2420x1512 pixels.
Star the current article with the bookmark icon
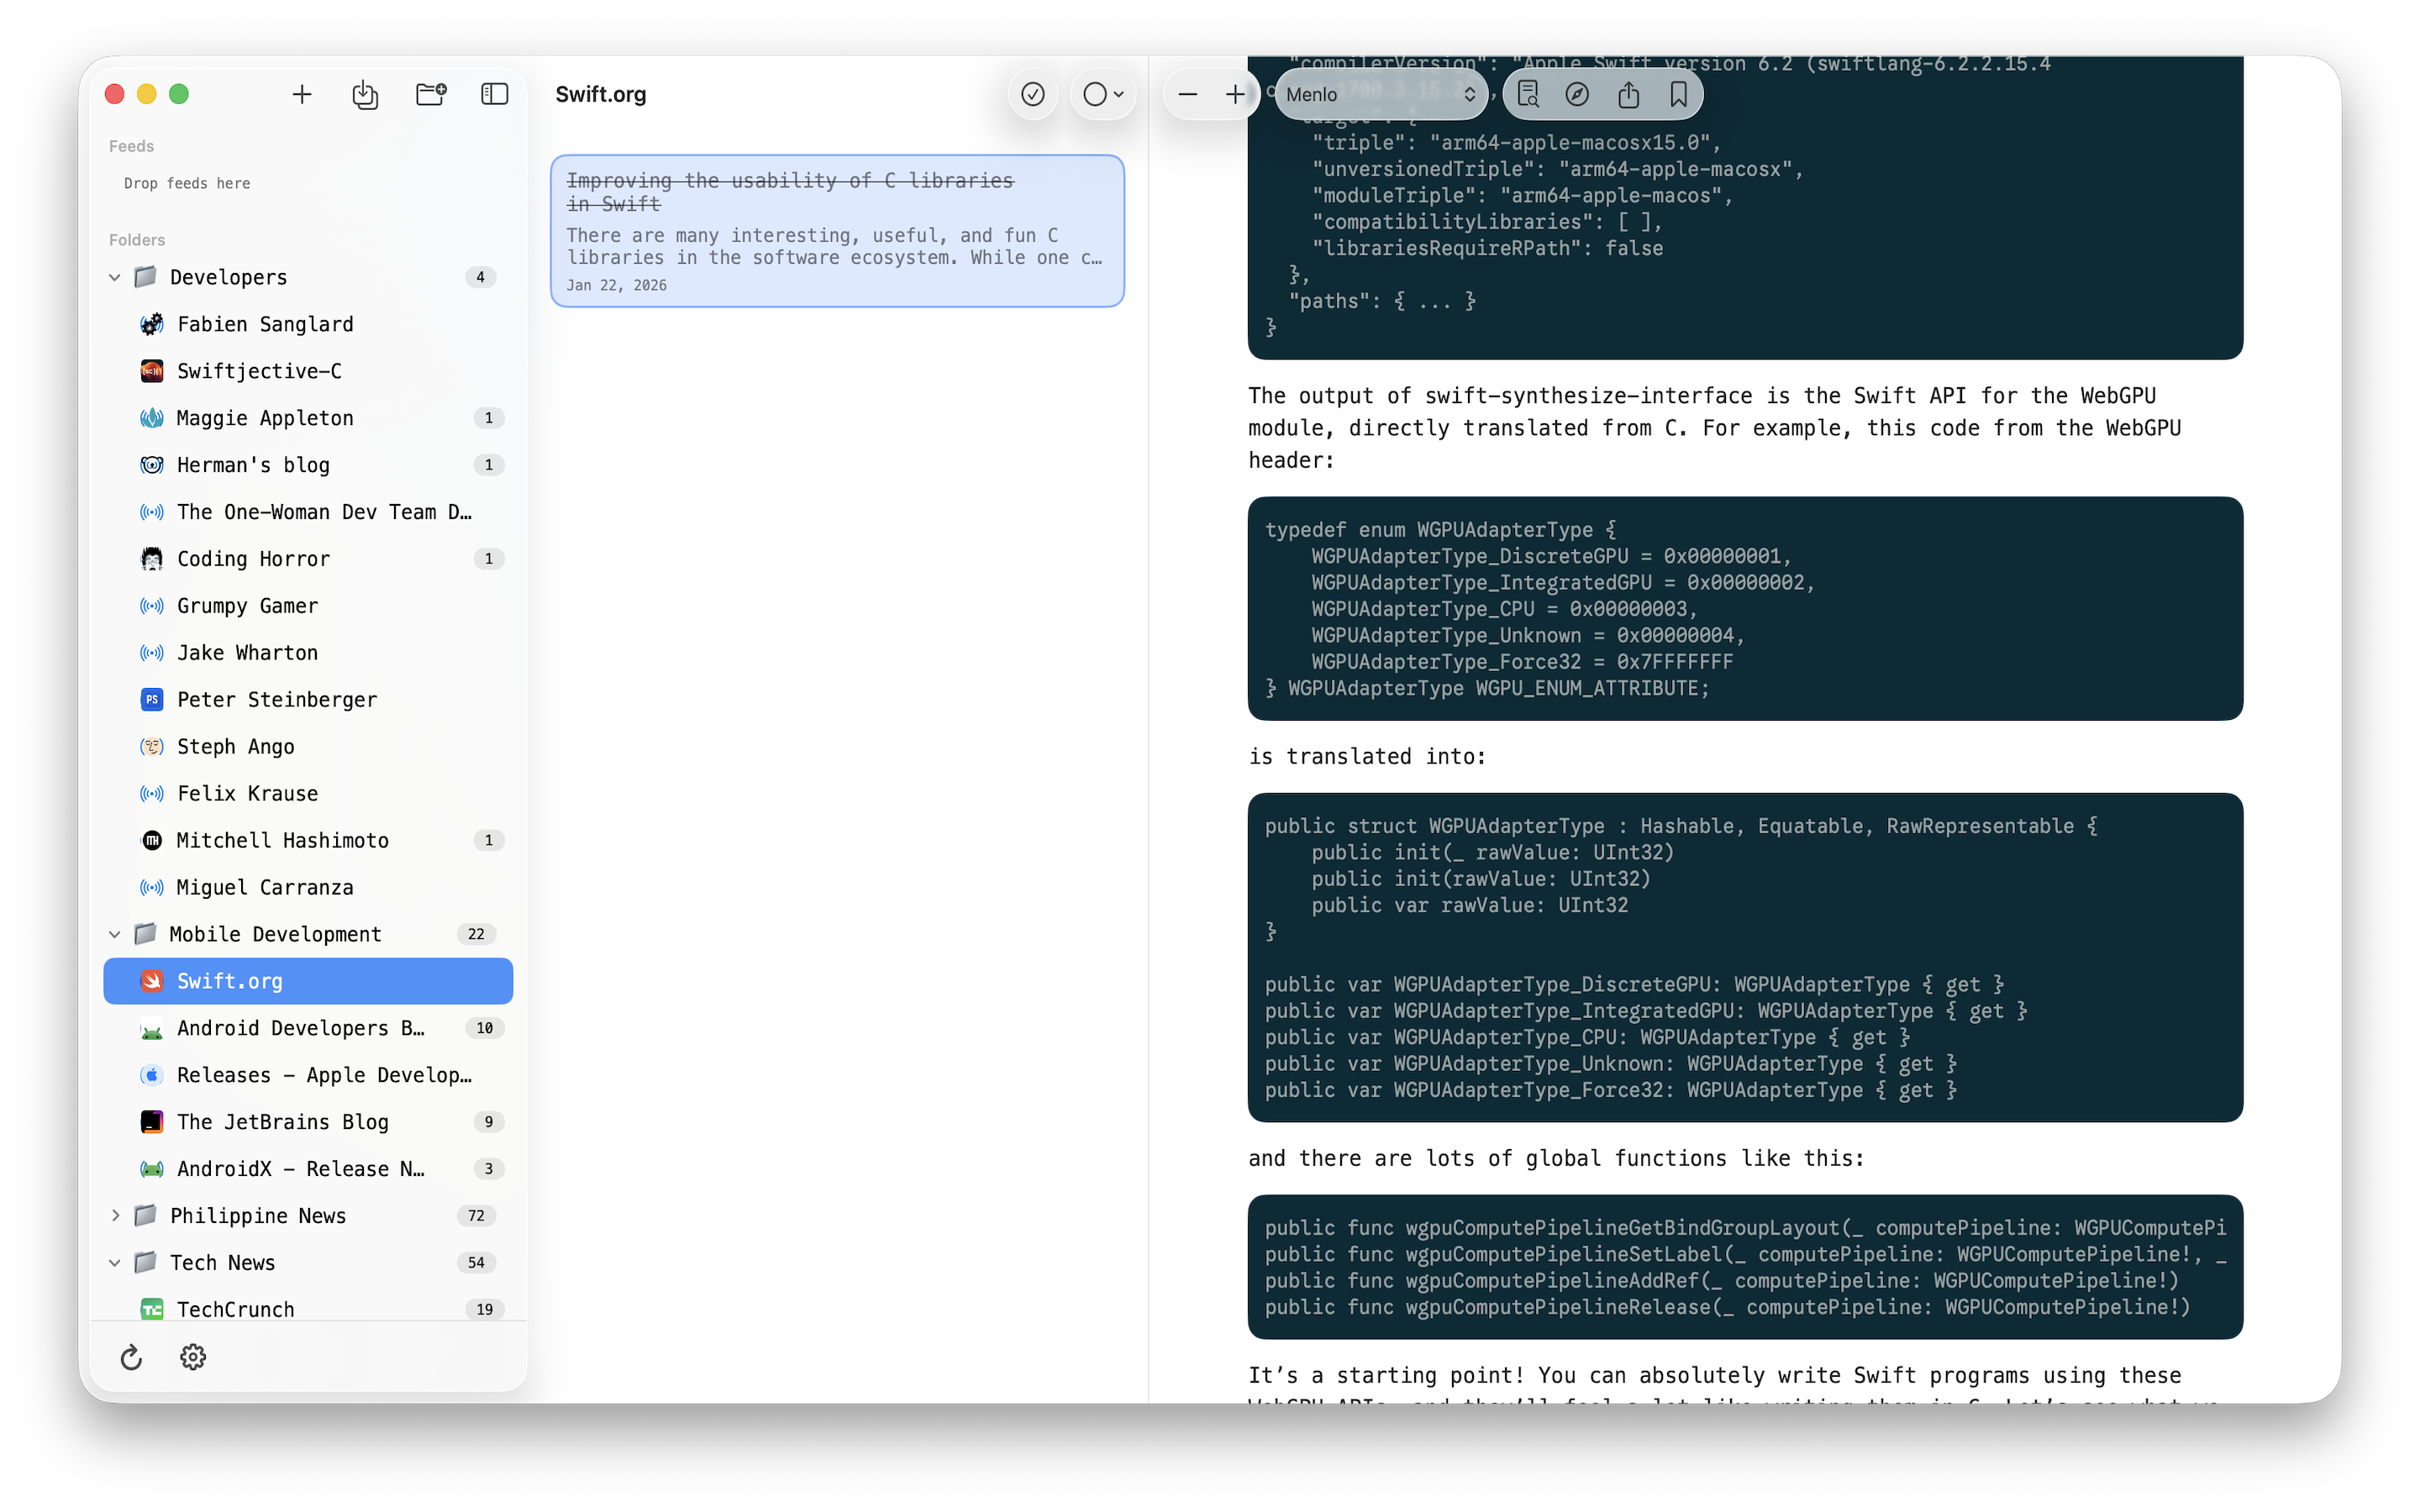(1679, 94)
